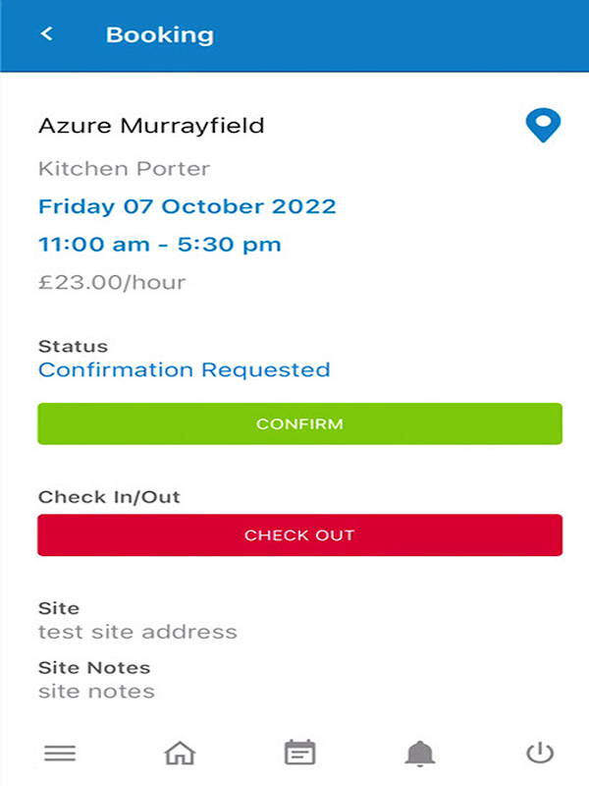Go back using the header arrow
Viewport: 589px width, 786px height.
pos(46,34)
